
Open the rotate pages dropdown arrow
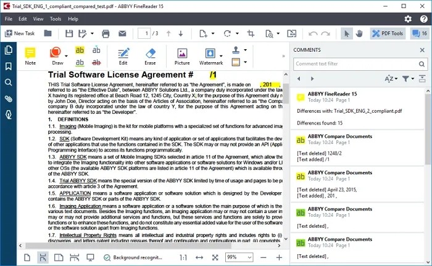[237, 33]
